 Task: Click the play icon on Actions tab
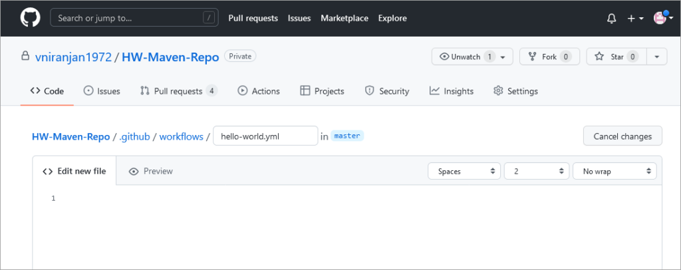[242, 90]
